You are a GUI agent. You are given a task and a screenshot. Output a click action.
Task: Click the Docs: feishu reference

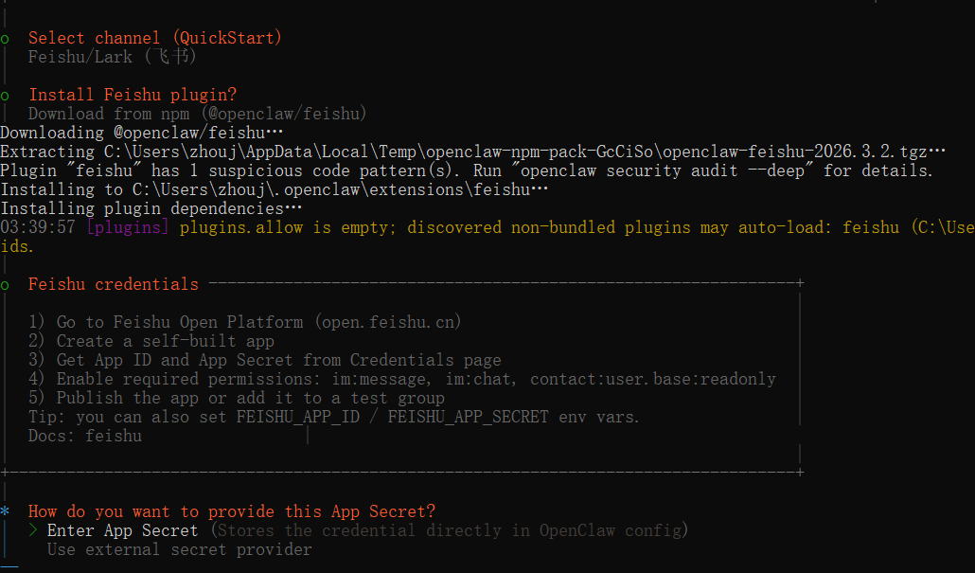pyautogui.click(x=85, y=436)
